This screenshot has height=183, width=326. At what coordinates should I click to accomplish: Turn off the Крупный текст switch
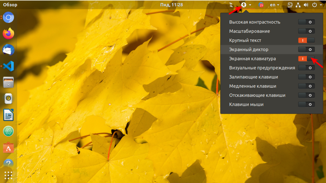click(306, 40)
